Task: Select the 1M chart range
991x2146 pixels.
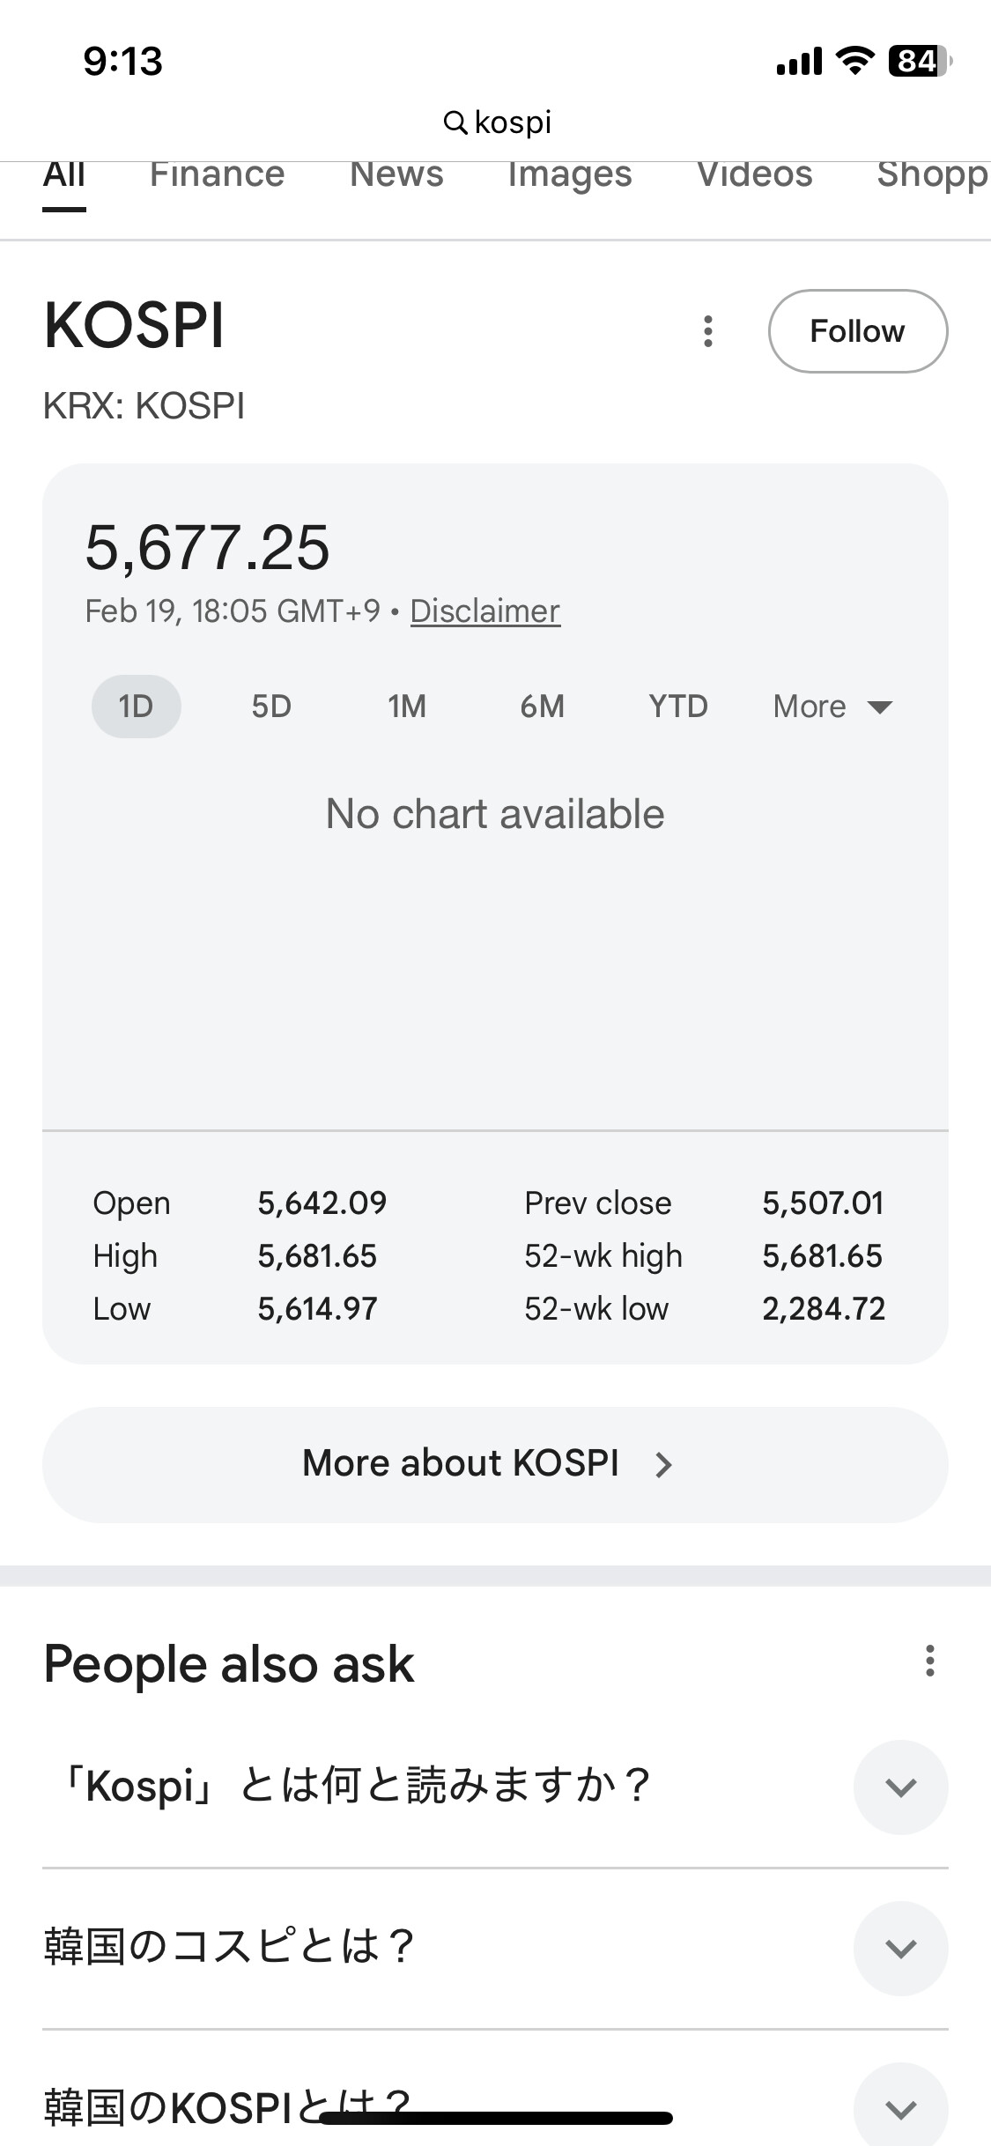Action: pos(407,707)
